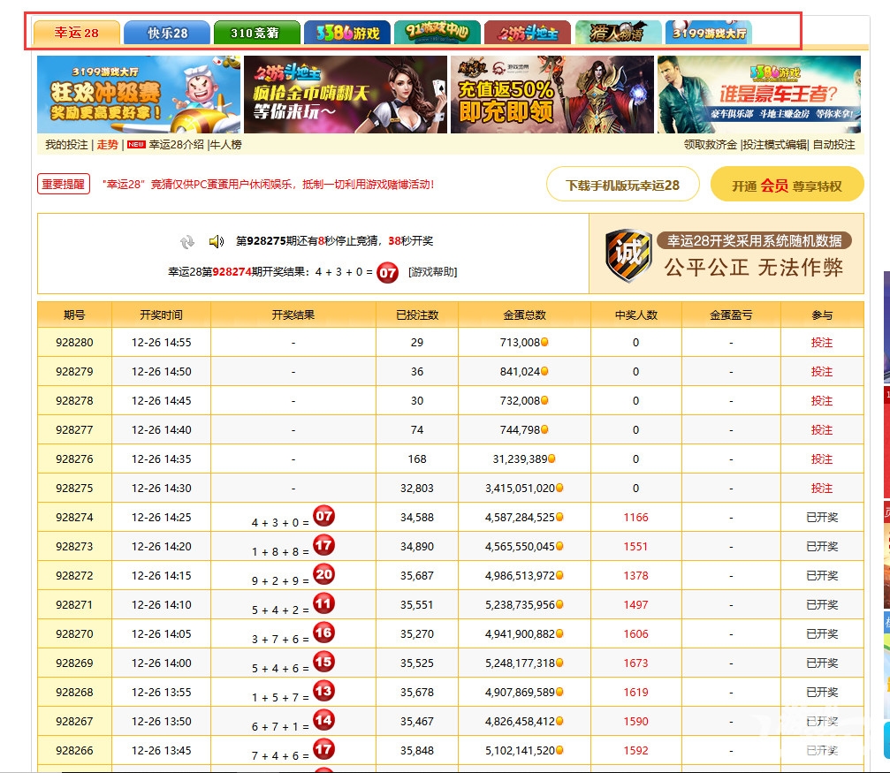This screenshot has height=773, width=890.
Task: Open the 310竞猜 tab
Action: coord(254,32)
